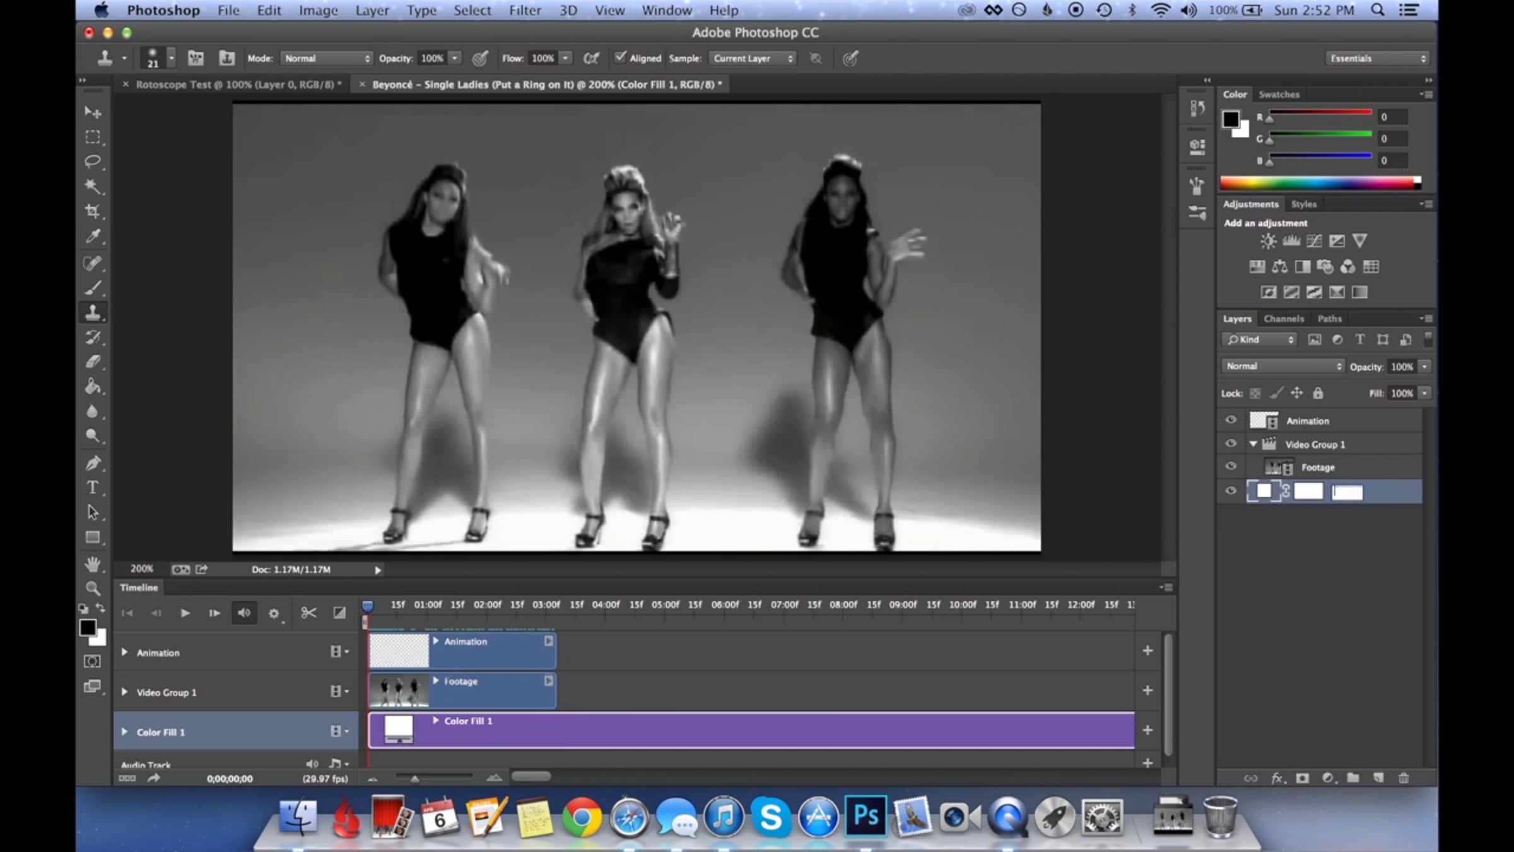Image resolution: width=1514 pixels, height=852 pixels.
Task: Collapse the Video Group 1 layer group
Action: tap(1253, 444)
